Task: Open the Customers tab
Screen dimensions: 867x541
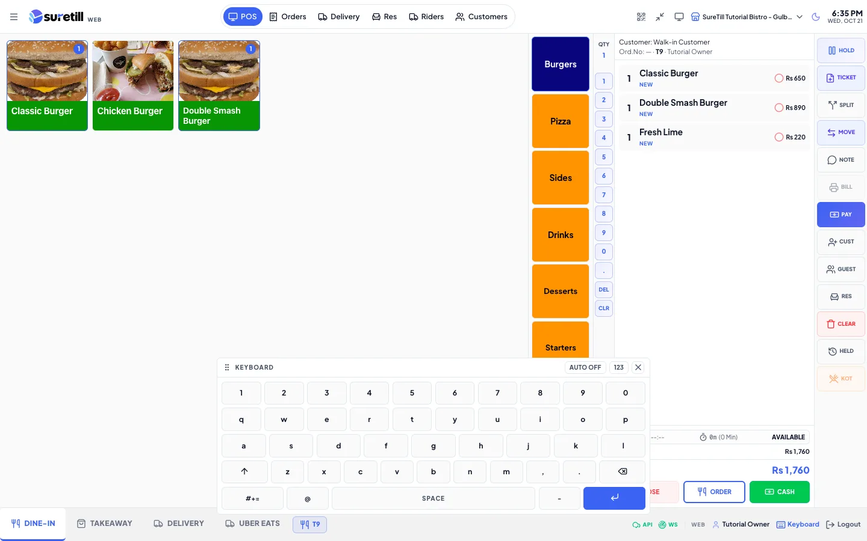Action: tap(482, 17)
